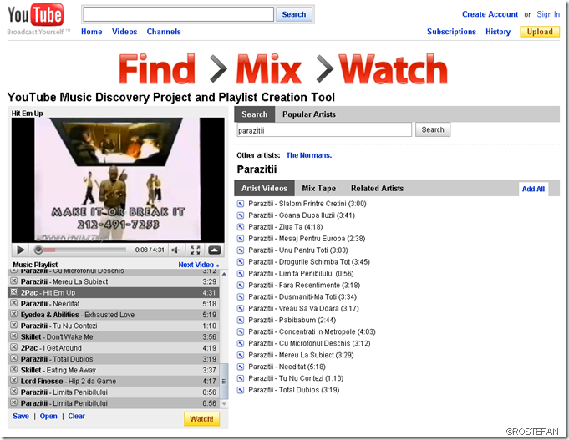Click the playlist scrollbar down arrow
This screenshot has height=440, width=569.
point(224,404)
